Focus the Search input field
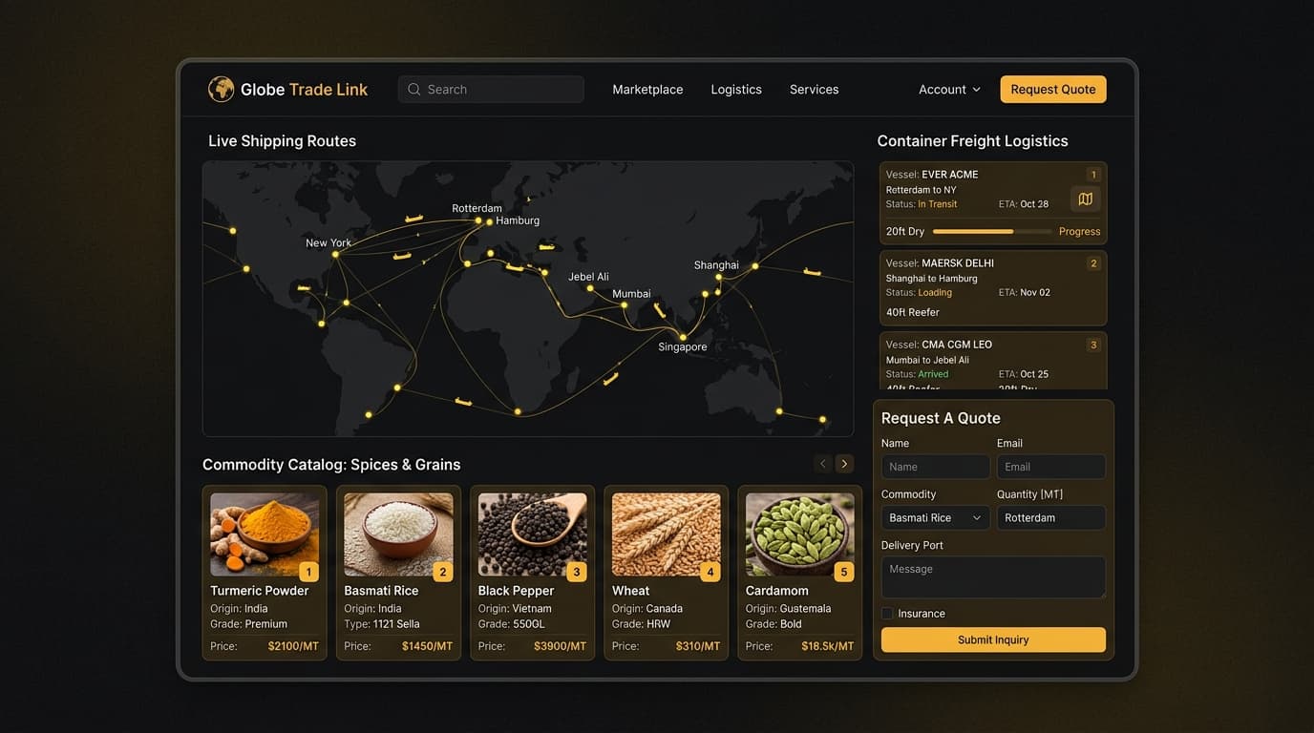1314x733 pixels. (491, 90)
